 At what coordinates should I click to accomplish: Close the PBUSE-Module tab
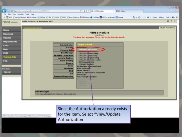point(114,11)
